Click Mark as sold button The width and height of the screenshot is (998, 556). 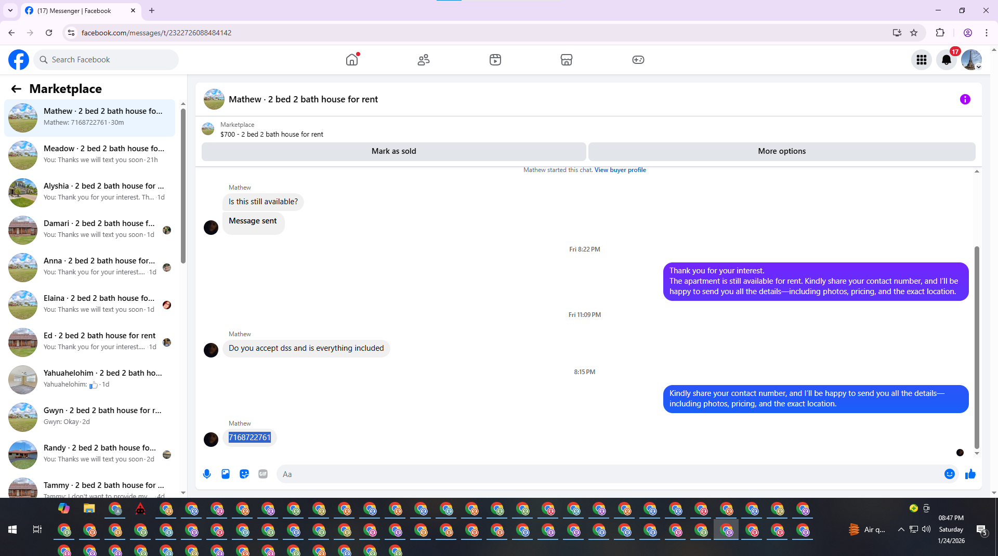(x=394, y=151)
